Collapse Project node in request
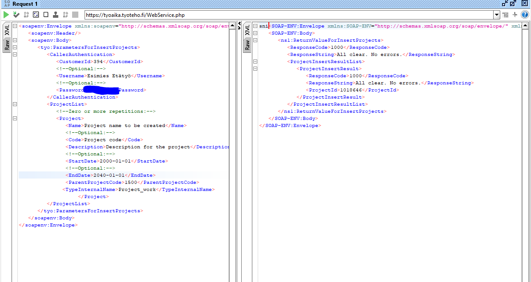 15,119
